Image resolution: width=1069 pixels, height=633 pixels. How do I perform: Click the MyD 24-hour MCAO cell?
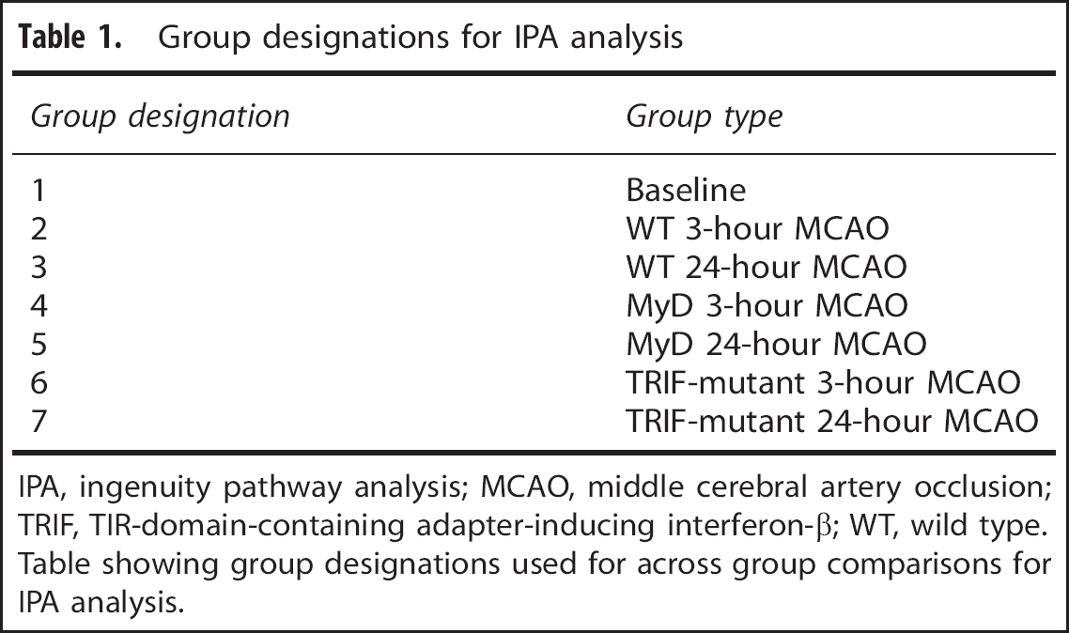[777, 344]
